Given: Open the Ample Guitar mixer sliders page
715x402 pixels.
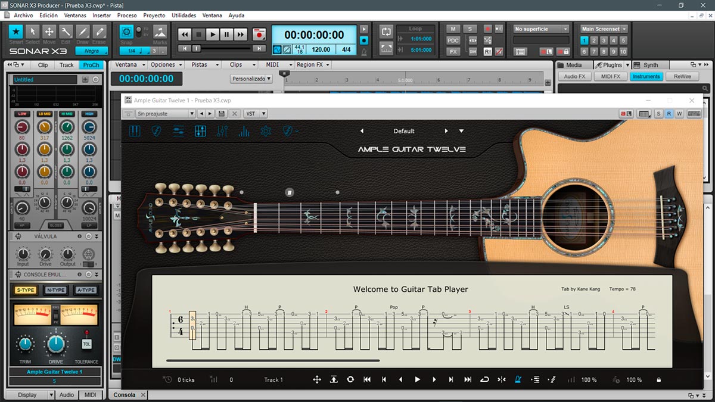Looking at the screenshot, I should click(222, 131).
